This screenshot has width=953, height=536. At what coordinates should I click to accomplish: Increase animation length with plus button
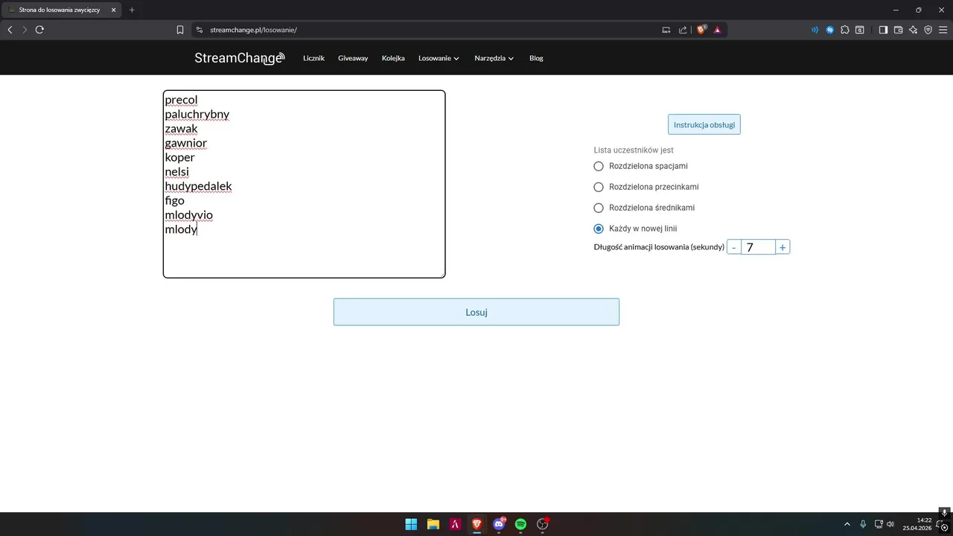click(783, 247)
